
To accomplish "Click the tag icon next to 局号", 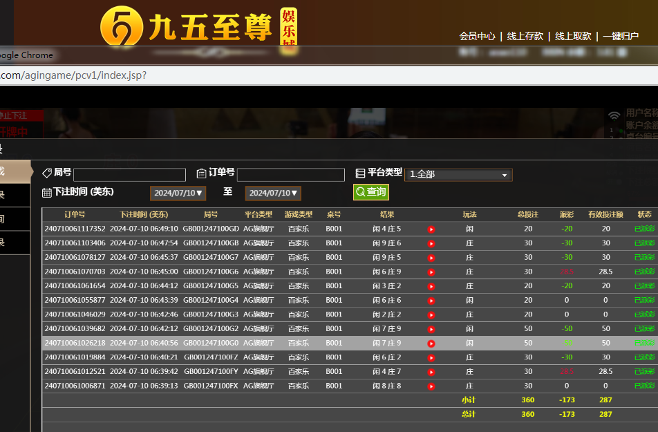I will pyautogui.click(x=47, y=173).
